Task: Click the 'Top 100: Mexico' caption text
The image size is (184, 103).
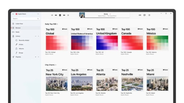Action: [151, 52]
